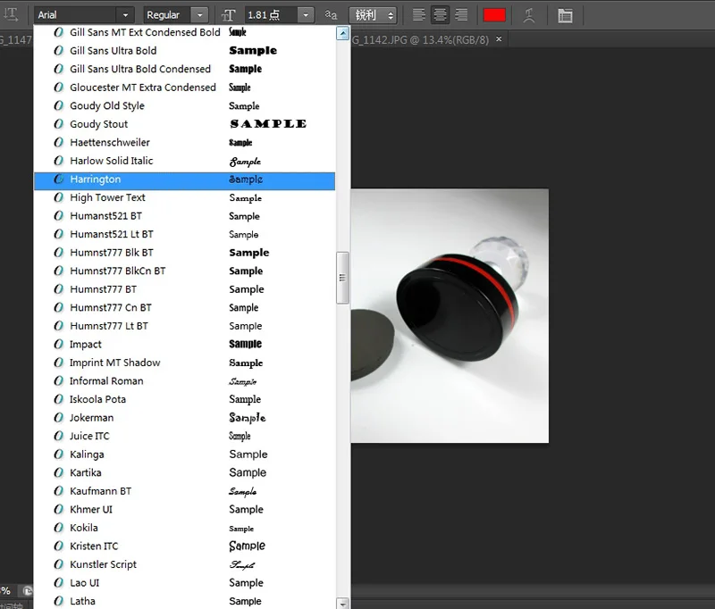This screenshot has height=609, width=715.
Task: Open the anti-aliasing method dropdown
Action: pyautogui.click(x=373, y=15)
